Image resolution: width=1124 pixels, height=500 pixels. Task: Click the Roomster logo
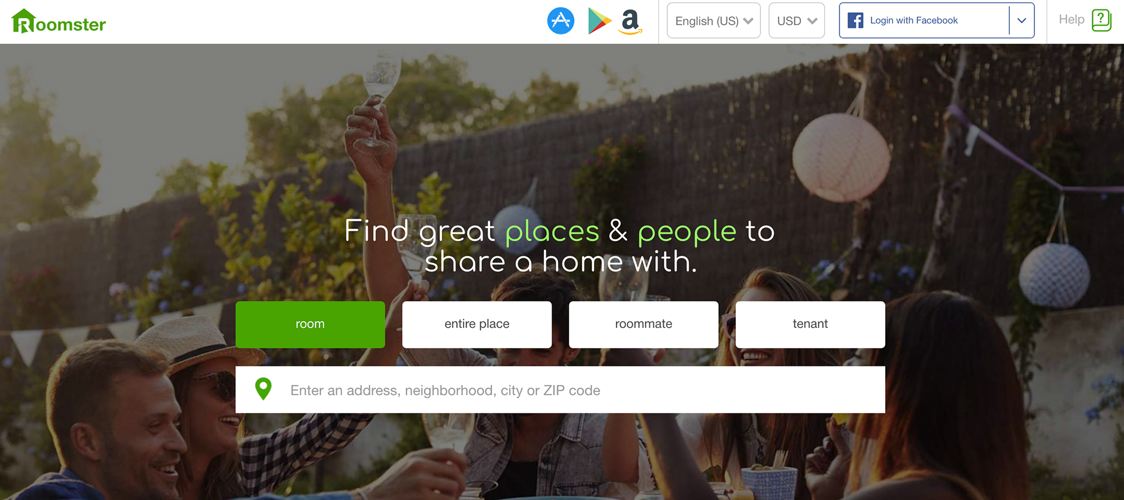[59, 22]
